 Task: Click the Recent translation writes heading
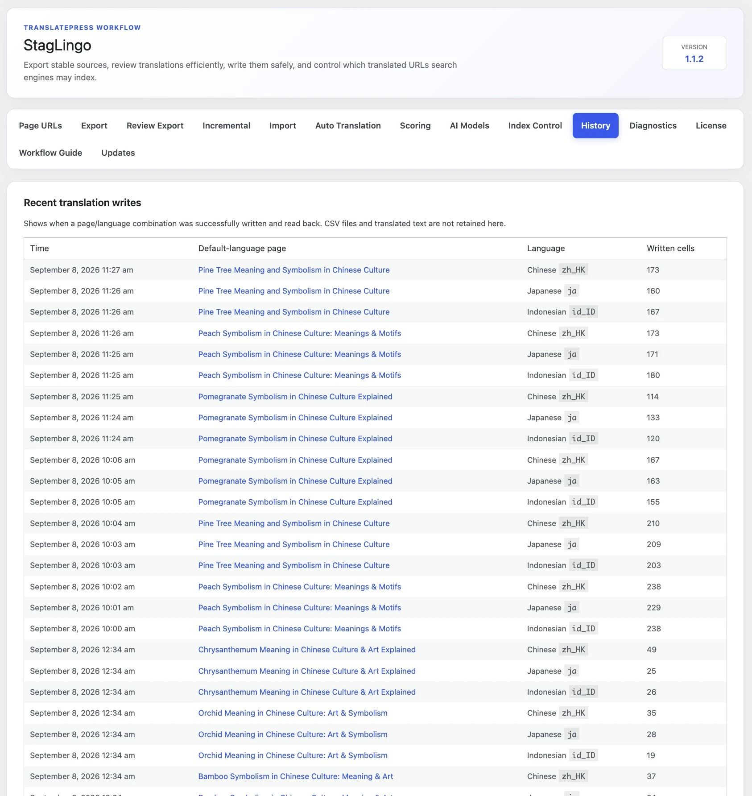pyautogui.click(x=83, y=203)
